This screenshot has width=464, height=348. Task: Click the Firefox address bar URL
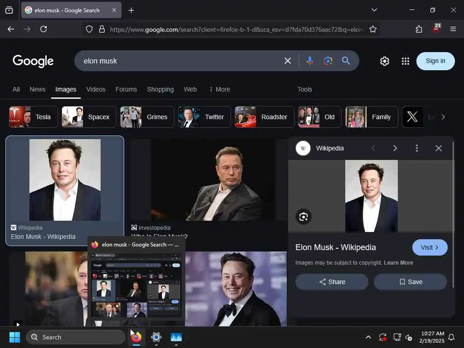tap(236, 29)
